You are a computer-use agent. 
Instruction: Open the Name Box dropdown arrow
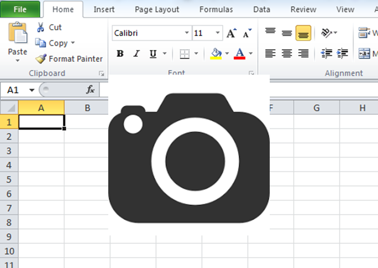point(32,90)
